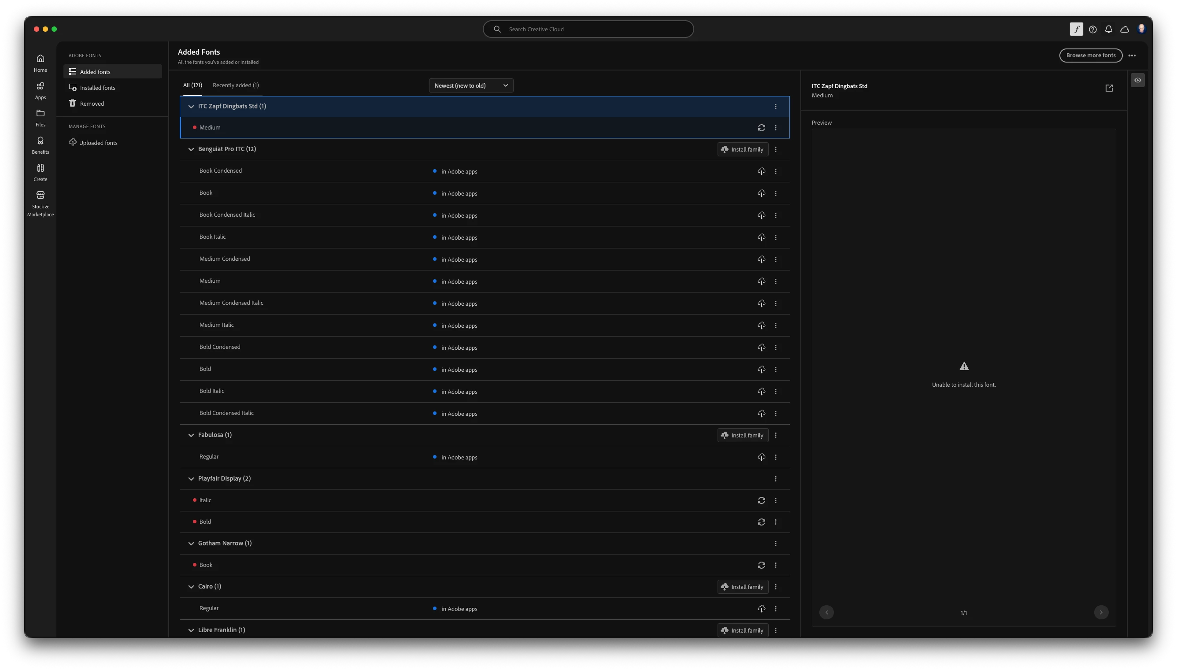Open the Apps section in the sidebar
Viewport: 1177px width, 670px height.
[41, 90]
